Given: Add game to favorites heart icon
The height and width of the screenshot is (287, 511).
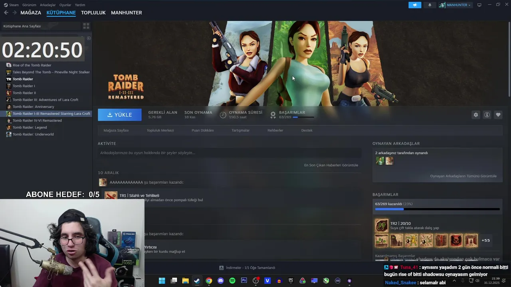Looking at the screenshot, I should pyautogui.click(x=498, y=115).
